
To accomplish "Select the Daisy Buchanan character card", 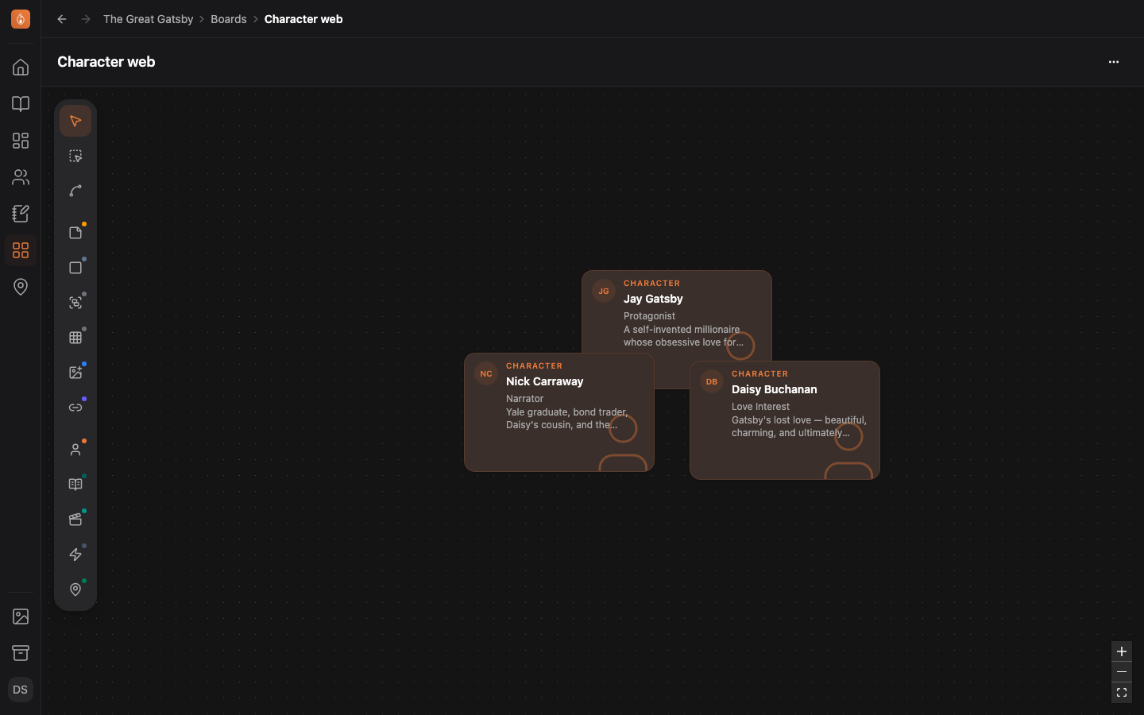I will click(785, 420).
